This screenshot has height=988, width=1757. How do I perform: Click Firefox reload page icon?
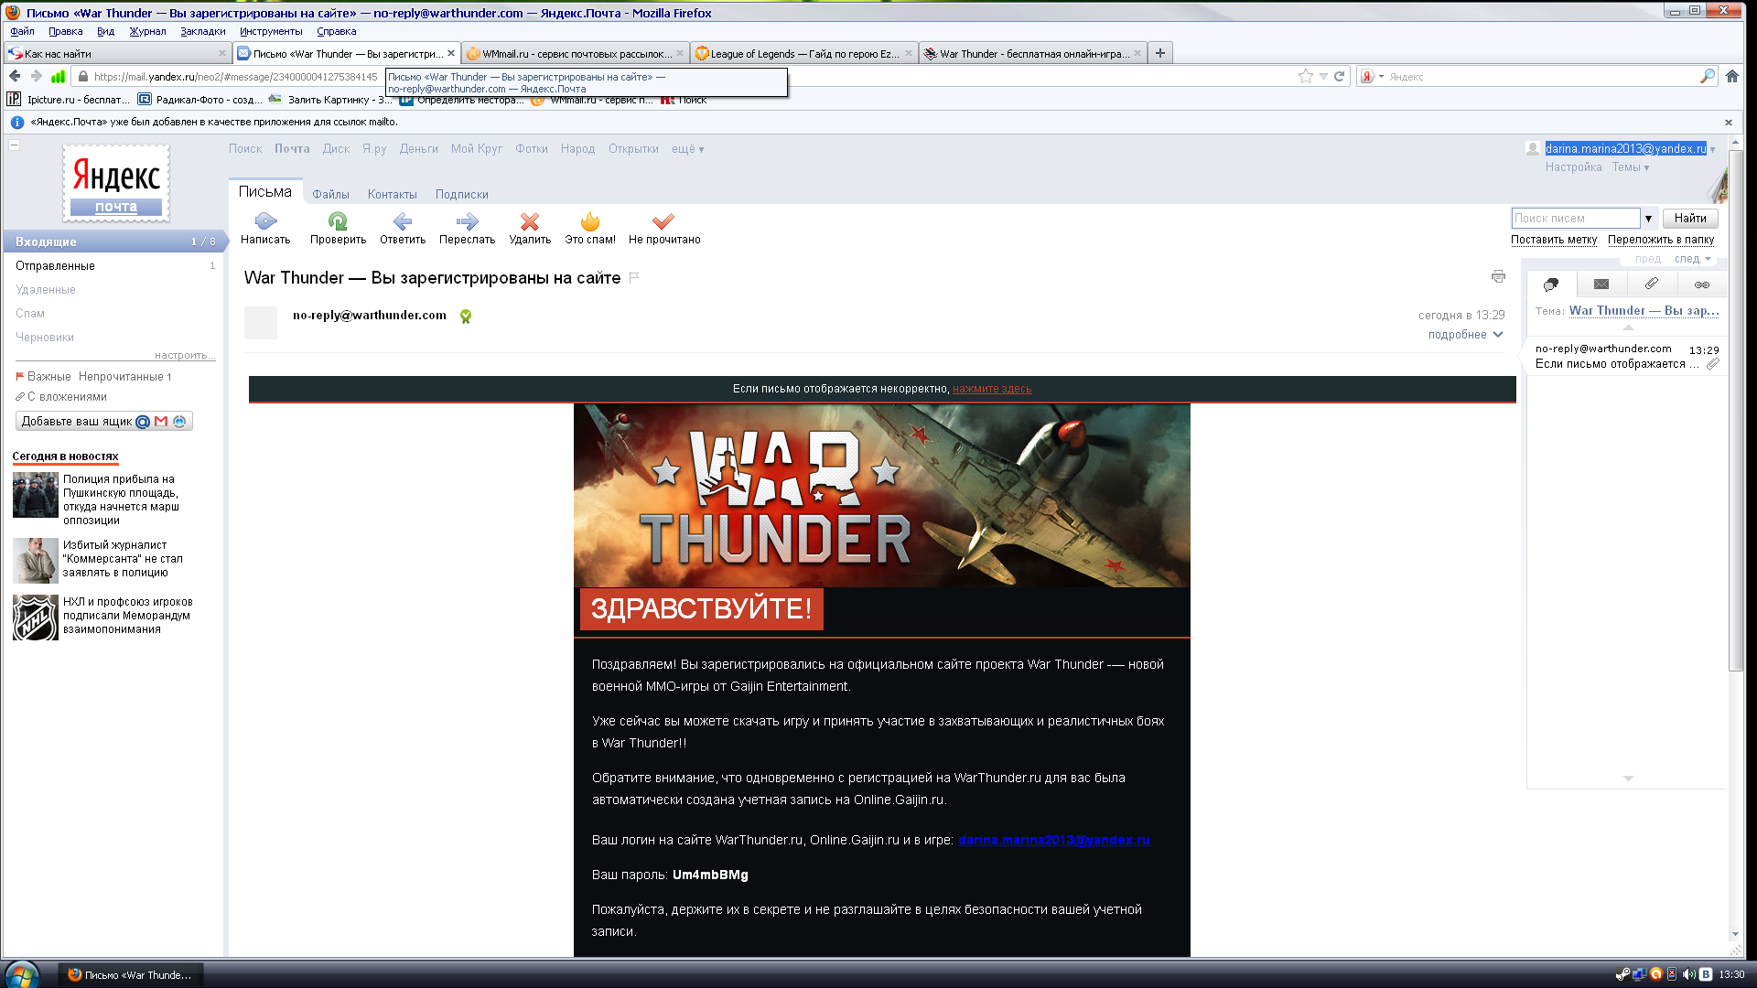point(1339,77)
